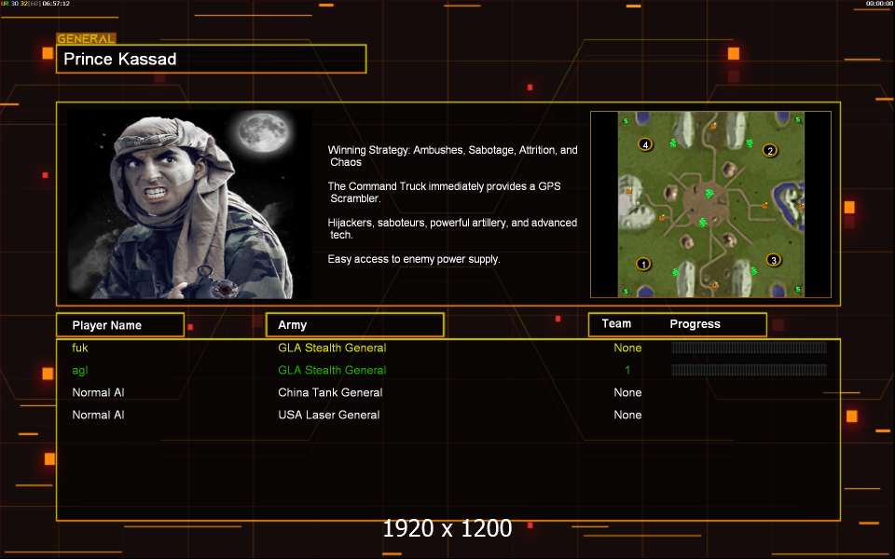
Task: Click the Hijackers, saboteurs description line
Action: [x=453, y=228]
